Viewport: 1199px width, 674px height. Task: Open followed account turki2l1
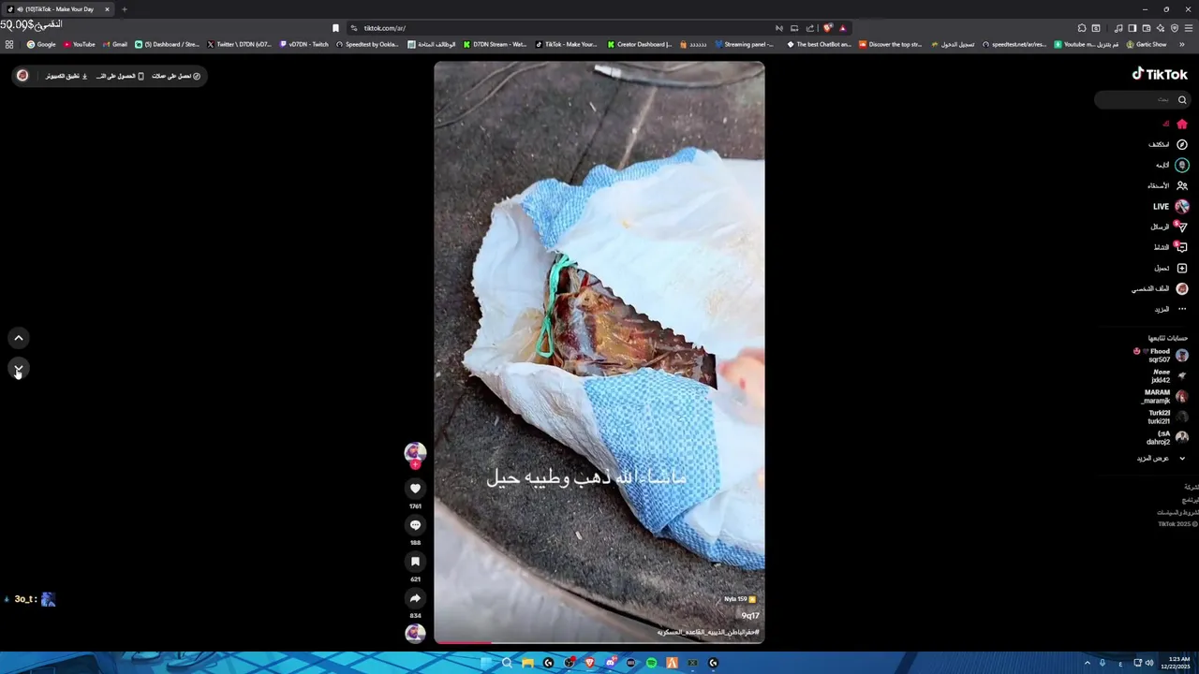(x=1168, y=417)
